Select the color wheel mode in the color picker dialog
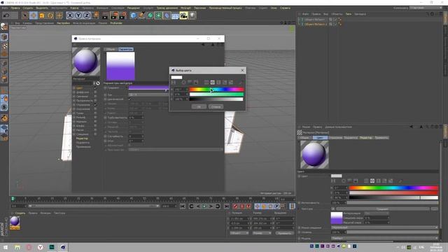448x252 pixels. (183, 83)
